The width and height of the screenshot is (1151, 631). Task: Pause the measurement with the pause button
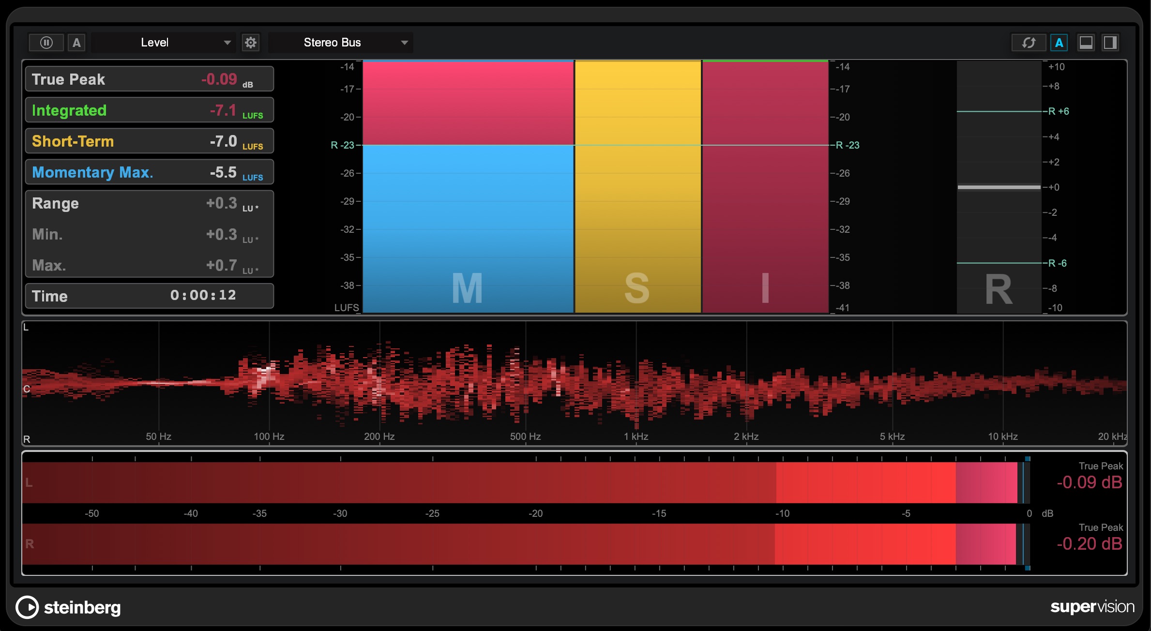tap(46, 43)
